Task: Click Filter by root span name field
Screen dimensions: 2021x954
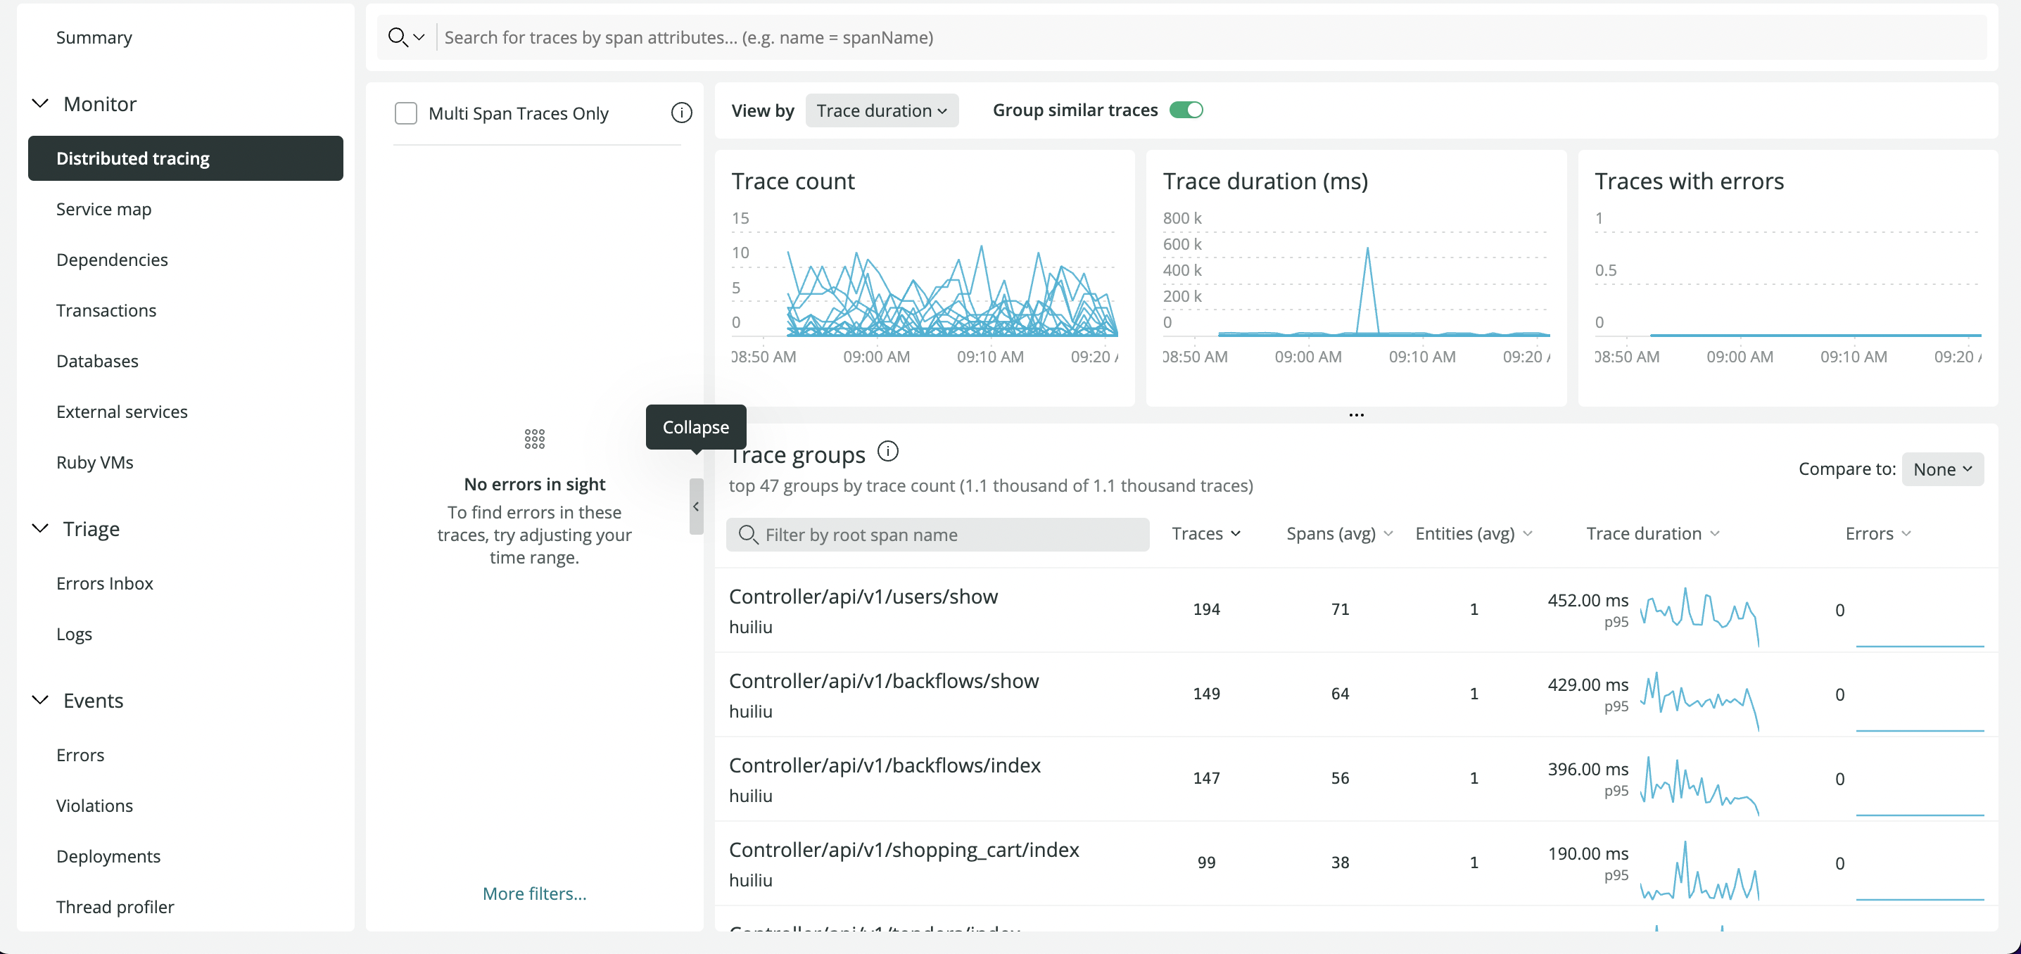Action: (937, 534)
